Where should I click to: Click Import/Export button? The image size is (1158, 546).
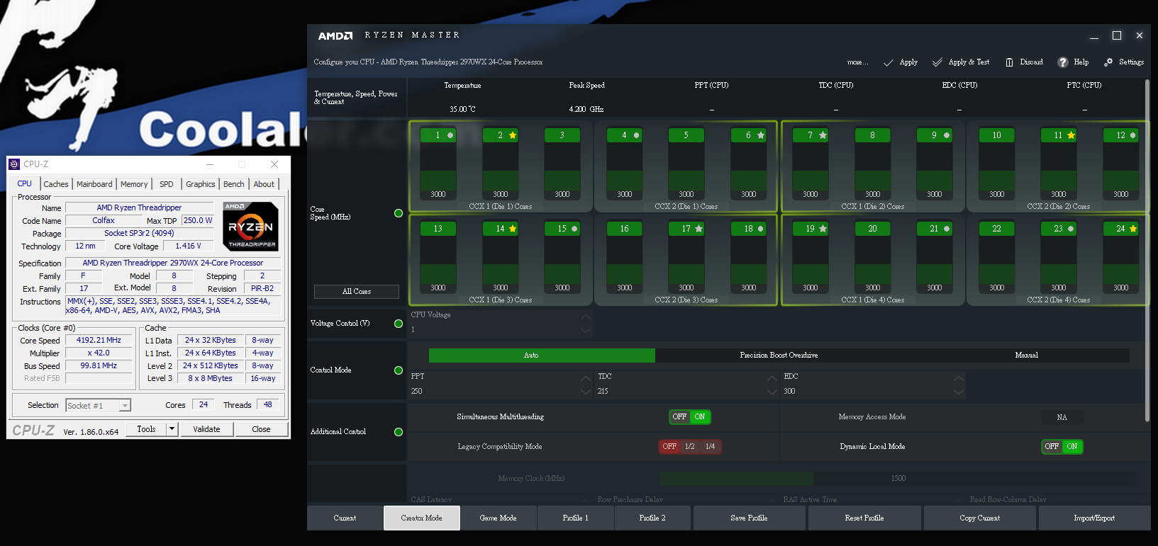[x=1095, y=518]
